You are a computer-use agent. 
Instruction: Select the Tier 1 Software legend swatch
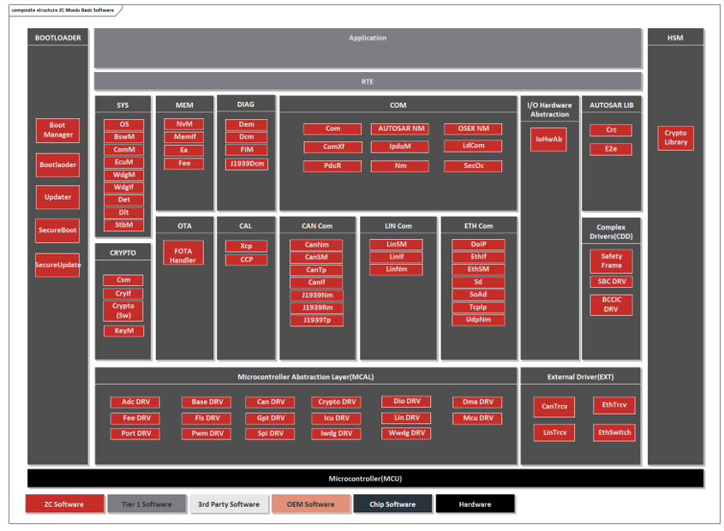[x=147, y=504]
